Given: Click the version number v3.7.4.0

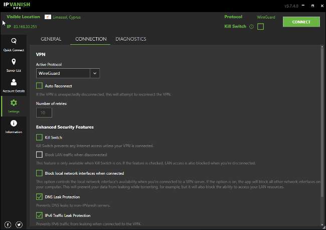Looking at the screenshot, I should click(291, 6).
